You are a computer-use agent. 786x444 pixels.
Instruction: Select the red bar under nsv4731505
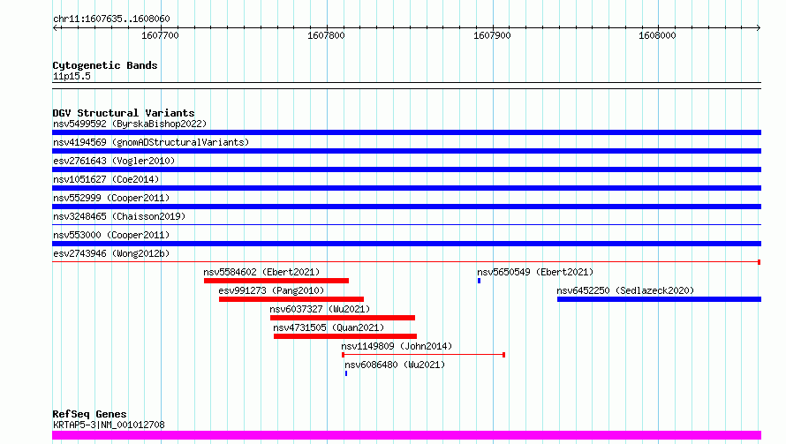[345, 336]
